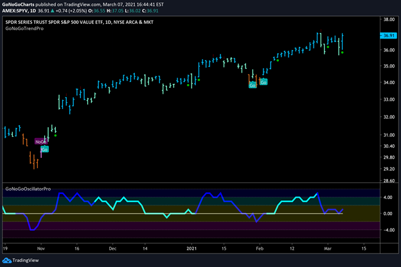
Task: Click the L:36.02 low value
Action: tap(133, 11)
